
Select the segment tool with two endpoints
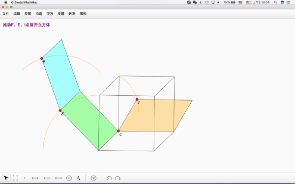click(35, 178)
